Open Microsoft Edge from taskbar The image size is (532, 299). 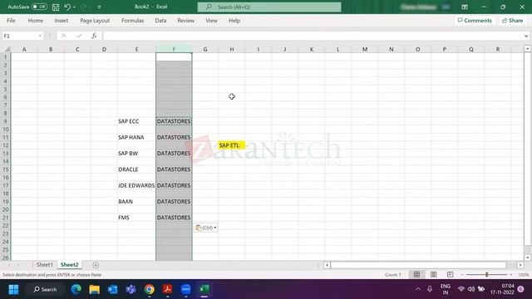(76, 290)
